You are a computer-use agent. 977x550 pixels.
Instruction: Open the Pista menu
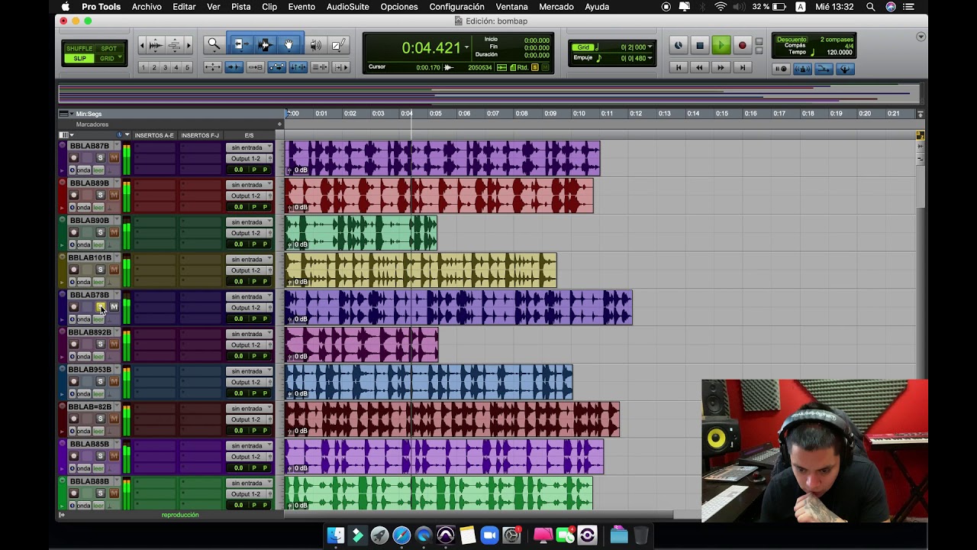point(240,7)
